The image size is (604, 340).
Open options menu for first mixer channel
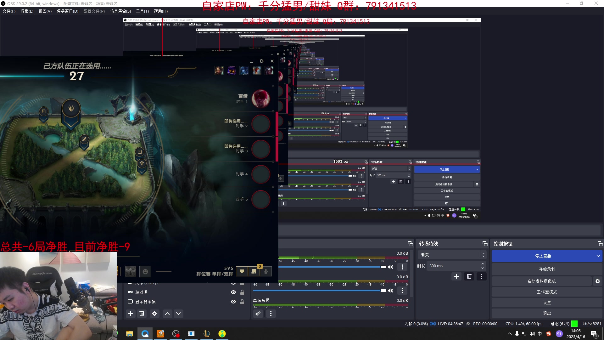pos(402,267)
